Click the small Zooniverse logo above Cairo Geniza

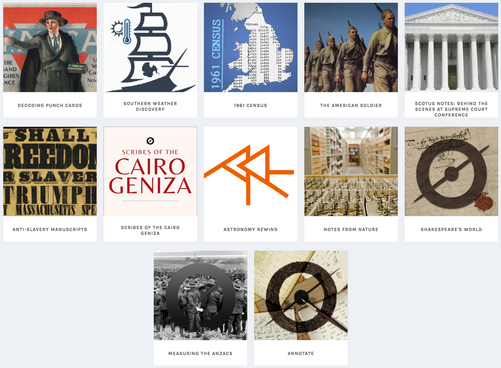(150, 141)
